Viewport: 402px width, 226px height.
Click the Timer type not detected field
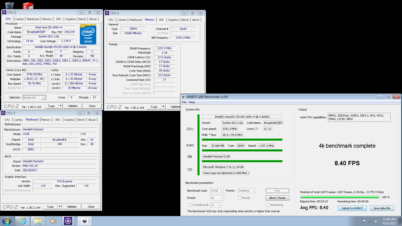[x=226, y=173]
